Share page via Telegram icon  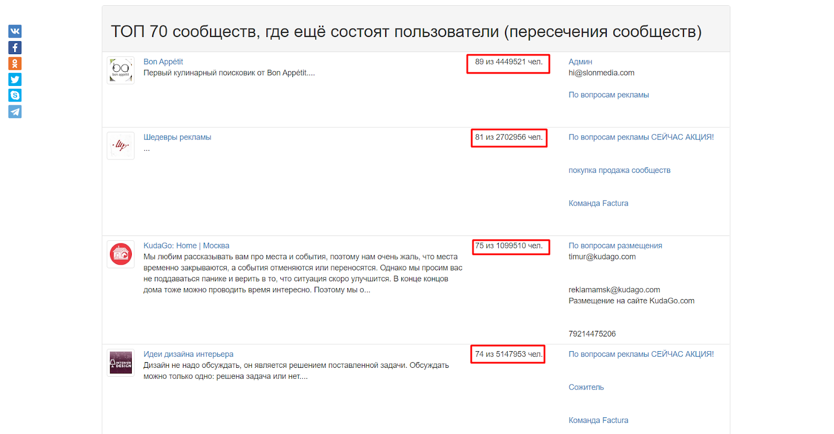[x=15, y=111]
